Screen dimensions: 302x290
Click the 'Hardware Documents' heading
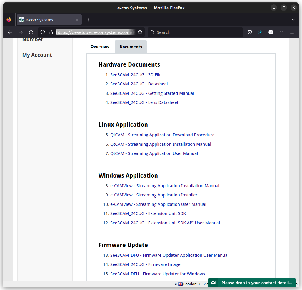coord(129,64)
